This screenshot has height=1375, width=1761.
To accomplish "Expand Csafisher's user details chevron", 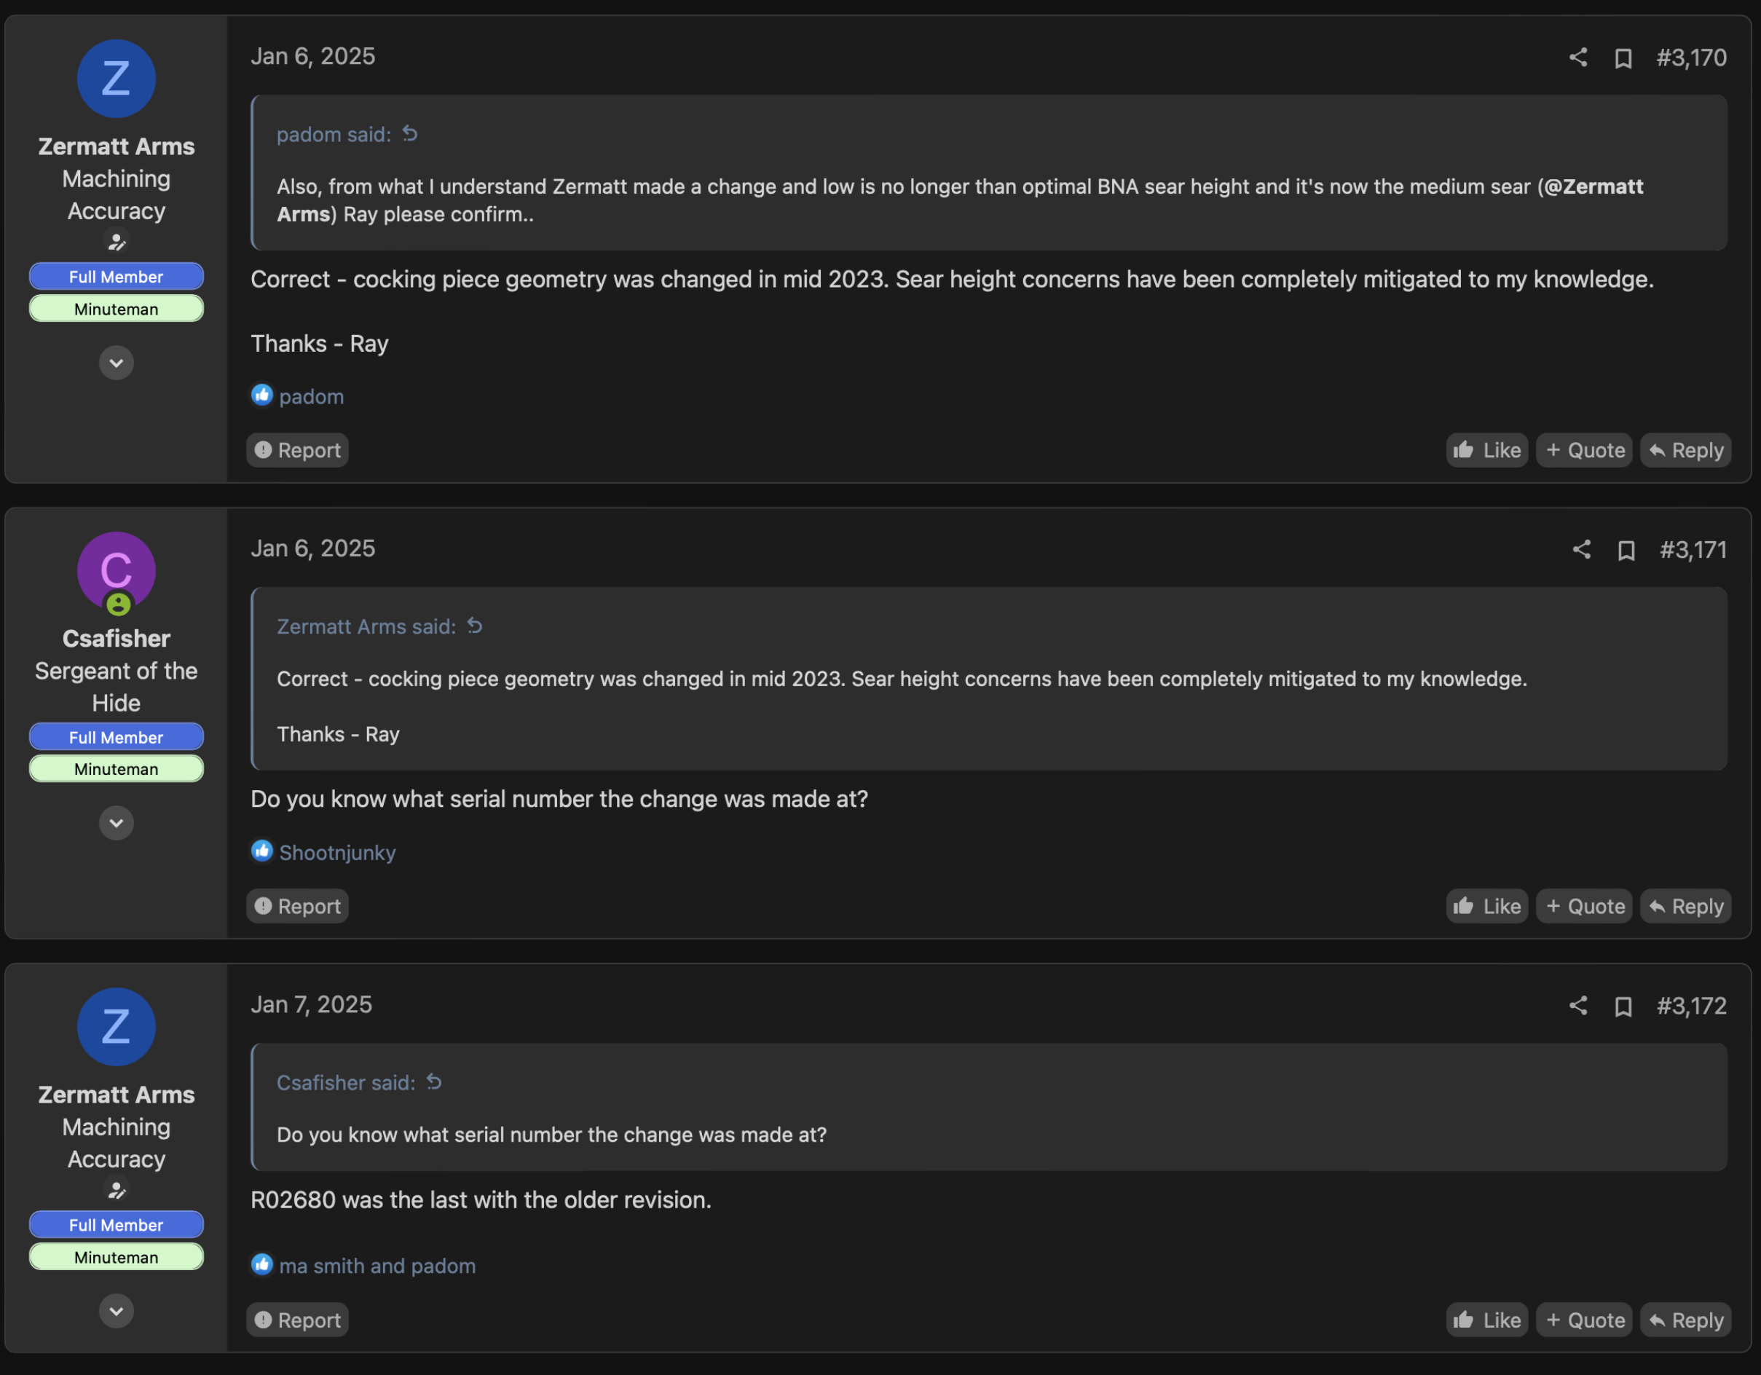I will [116, 824].
